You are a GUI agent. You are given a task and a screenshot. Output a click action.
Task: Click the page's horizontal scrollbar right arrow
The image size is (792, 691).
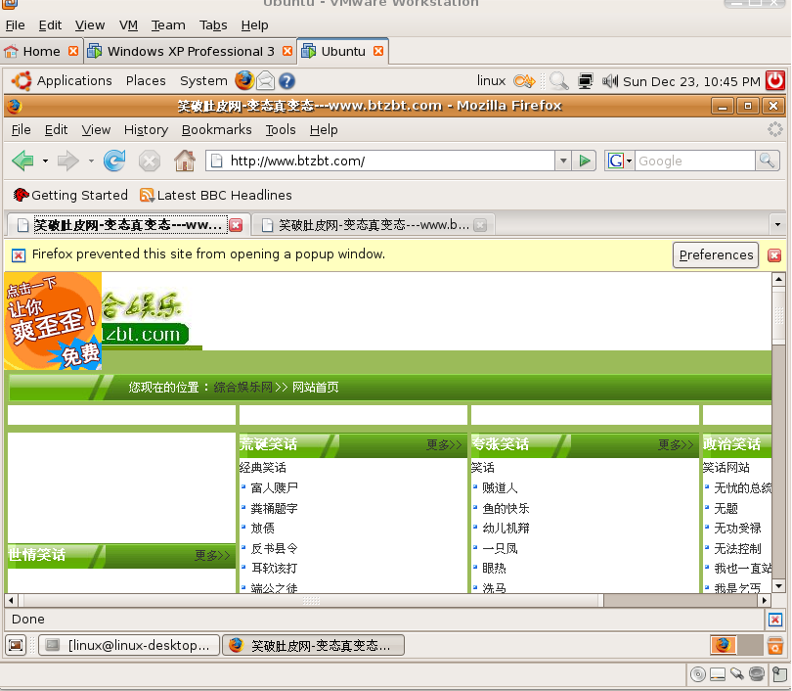(x=765, y=601)
